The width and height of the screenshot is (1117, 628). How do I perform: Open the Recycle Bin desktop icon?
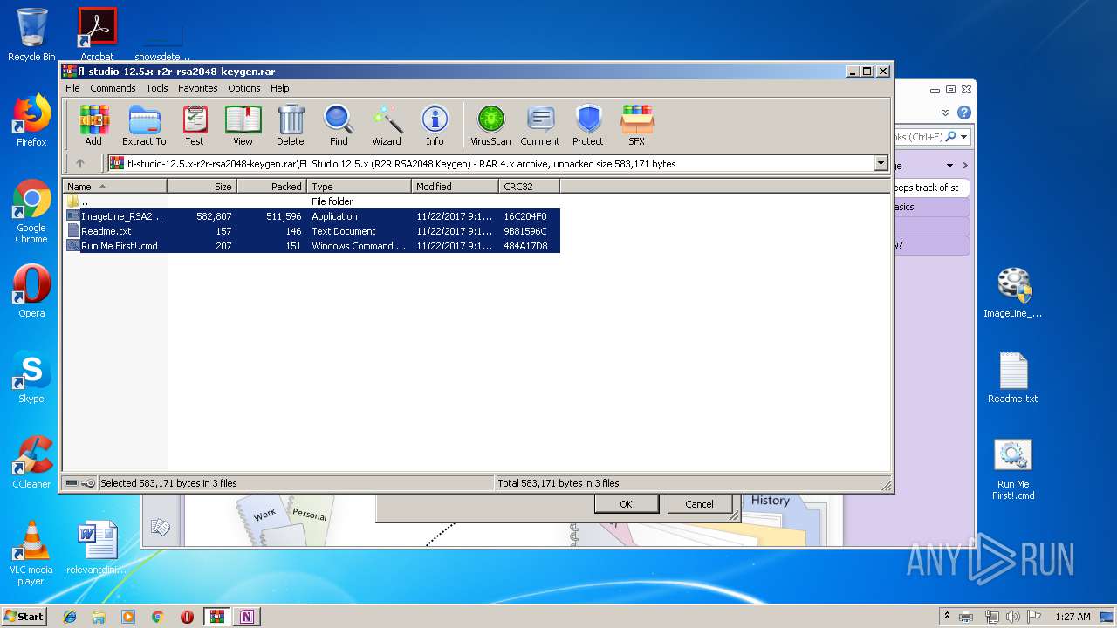(x=31, y=35)
